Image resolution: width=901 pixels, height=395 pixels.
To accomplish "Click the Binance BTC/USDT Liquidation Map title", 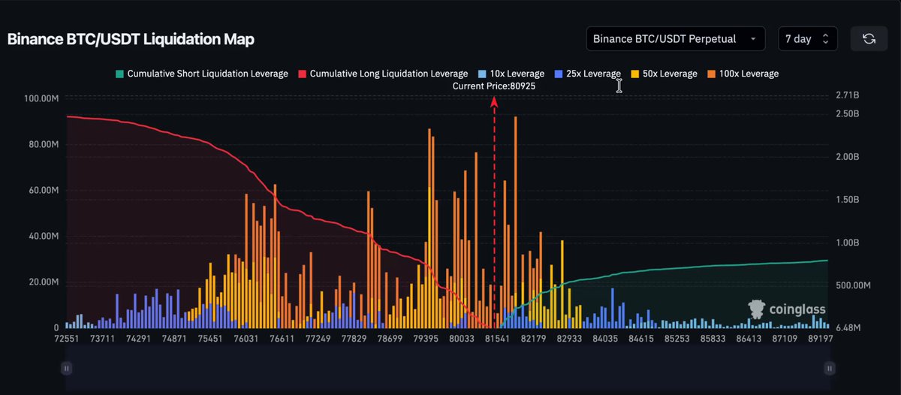I will 131,40.
